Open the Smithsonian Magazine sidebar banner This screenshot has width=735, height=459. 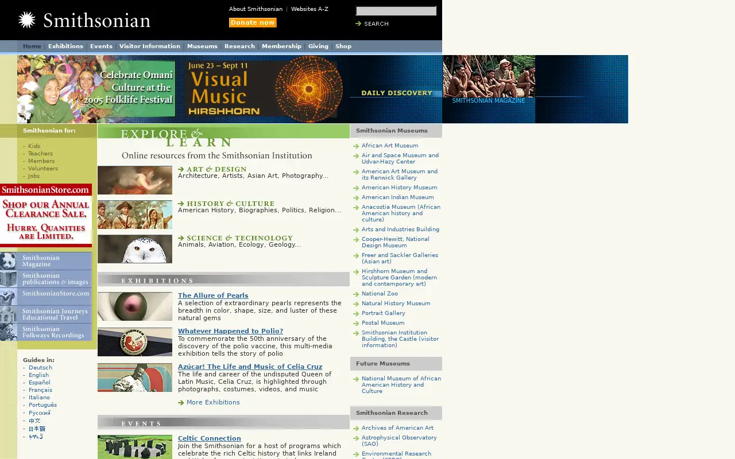pyautogui.click(x=46, y=261)
